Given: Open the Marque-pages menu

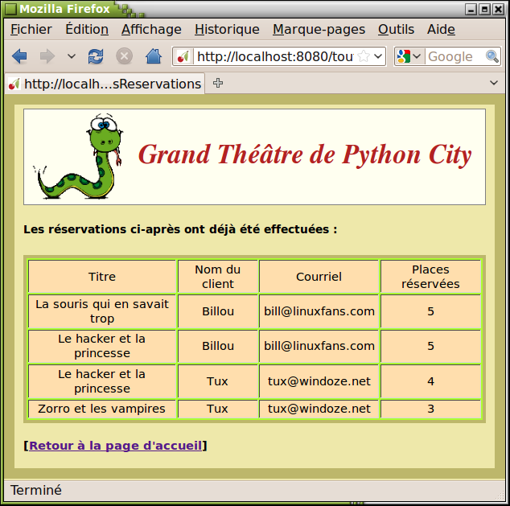Looking at the screenshot, I should [319, 29].
